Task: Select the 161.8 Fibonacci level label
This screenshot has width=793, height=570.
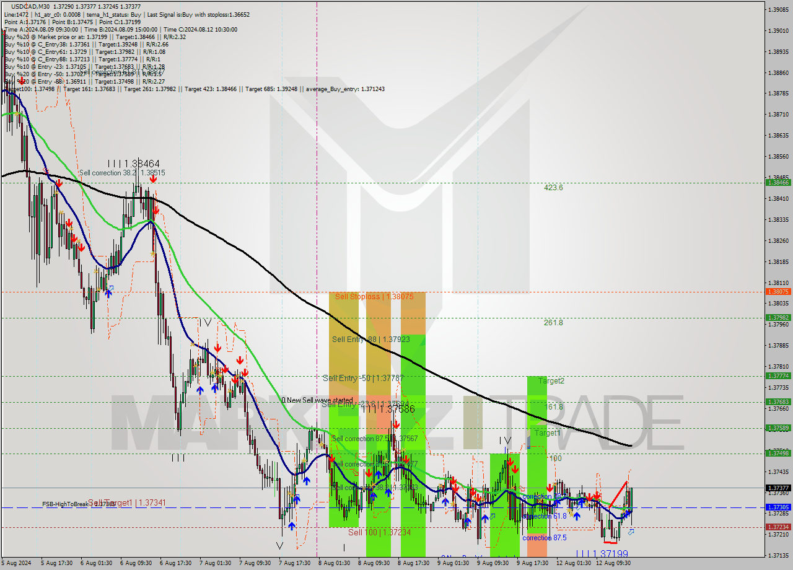Action: click(553, 406)
